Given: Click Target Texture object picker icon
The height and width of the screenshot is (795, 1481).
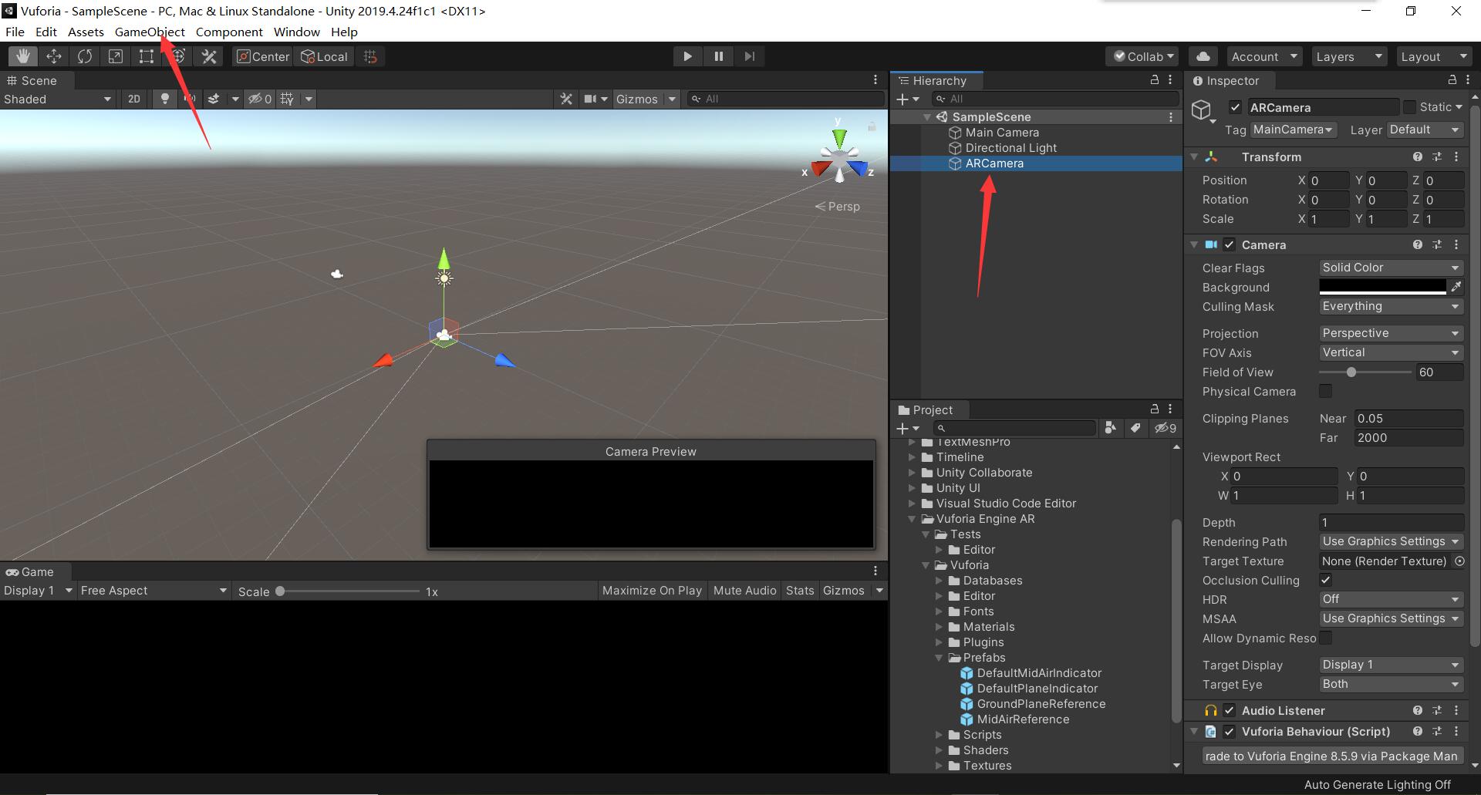Looking at the screenshot, I should click(1459, 561).
